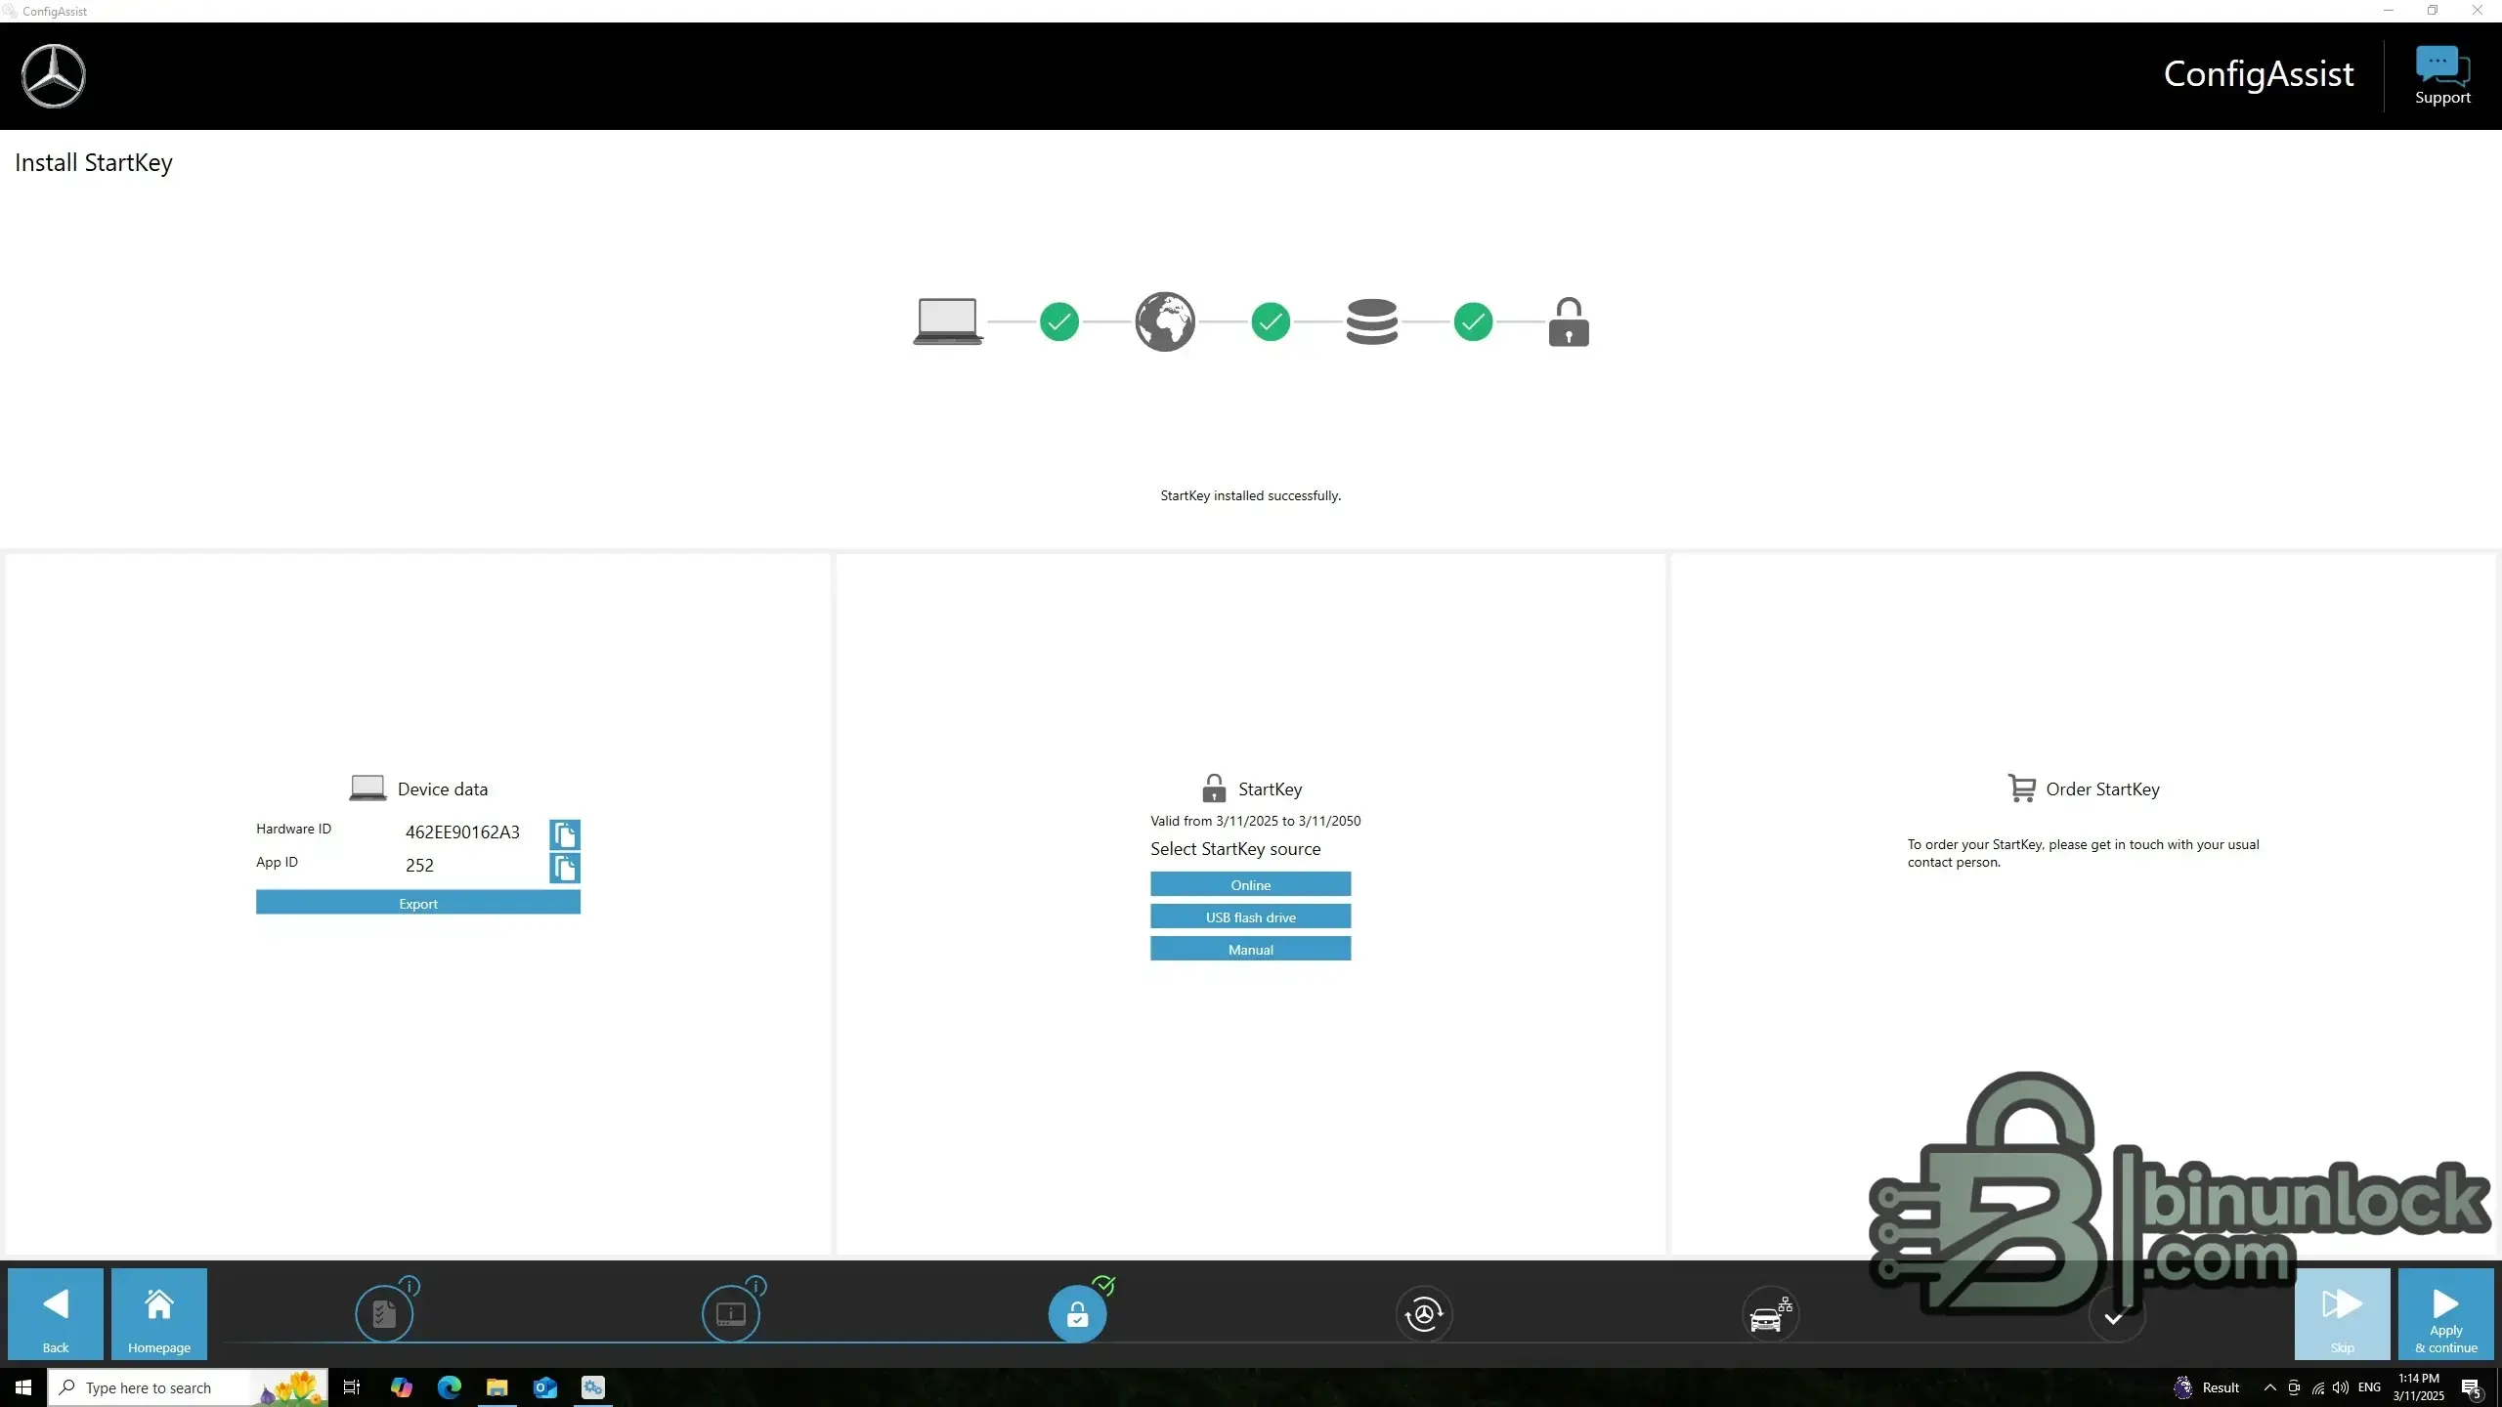The width and height of the screenshot is (2502, 1407).
Task: Click the database stack icon in progress chain
Action: click(x=1372, y=321)
